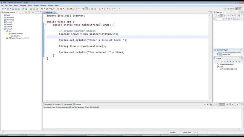Switch to the Debug perspective
This screenshot has width=244, height=137.
pyautogui.click(x=231, y=9)
